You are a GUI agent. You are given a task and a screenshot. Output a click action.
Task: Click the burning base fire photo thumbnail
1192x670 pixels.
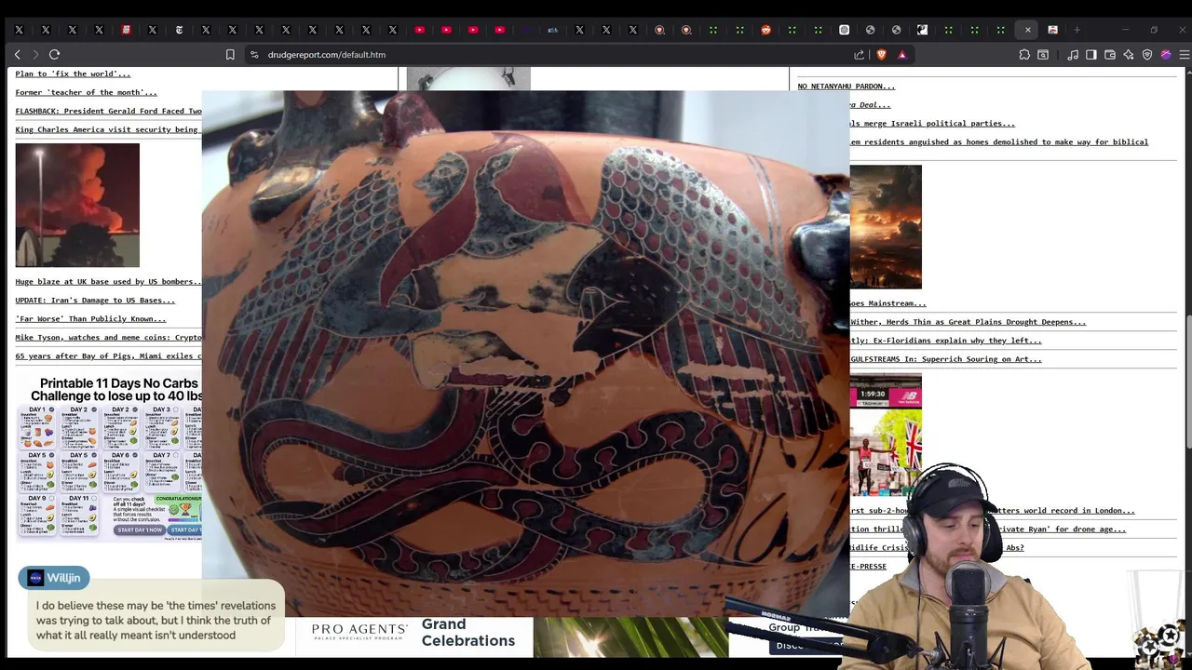click(77, 206)
